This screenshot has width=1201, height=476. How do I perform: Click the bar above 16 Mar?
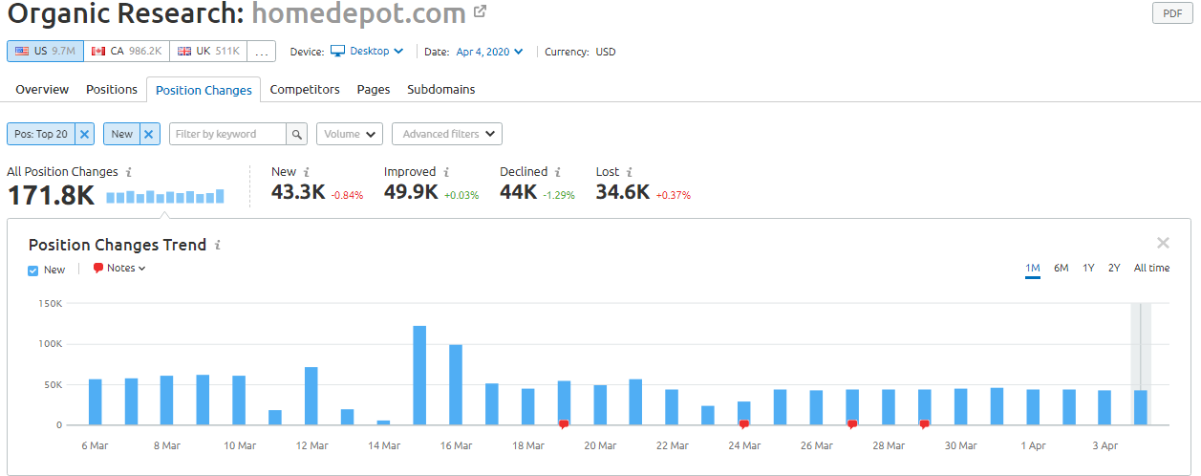pyautogui.click(x=456, y=384)
